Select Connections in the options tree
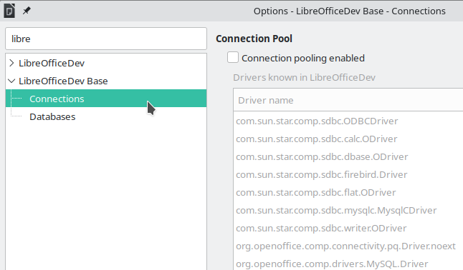 click(x=106, y=99)
